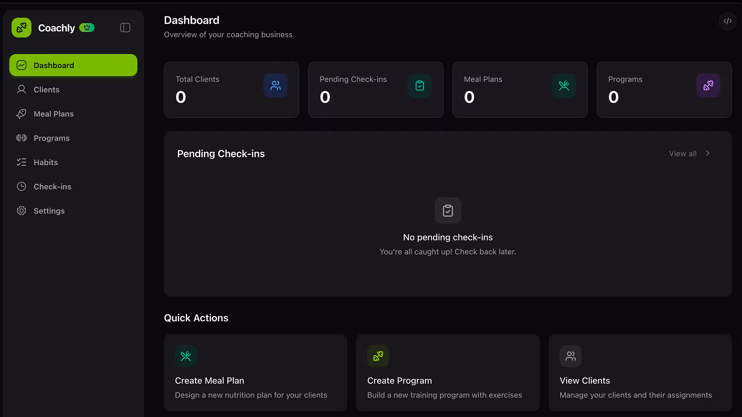Open the Habits section
The width and height of the screenshot is (742, 417).
coord(46,163)
